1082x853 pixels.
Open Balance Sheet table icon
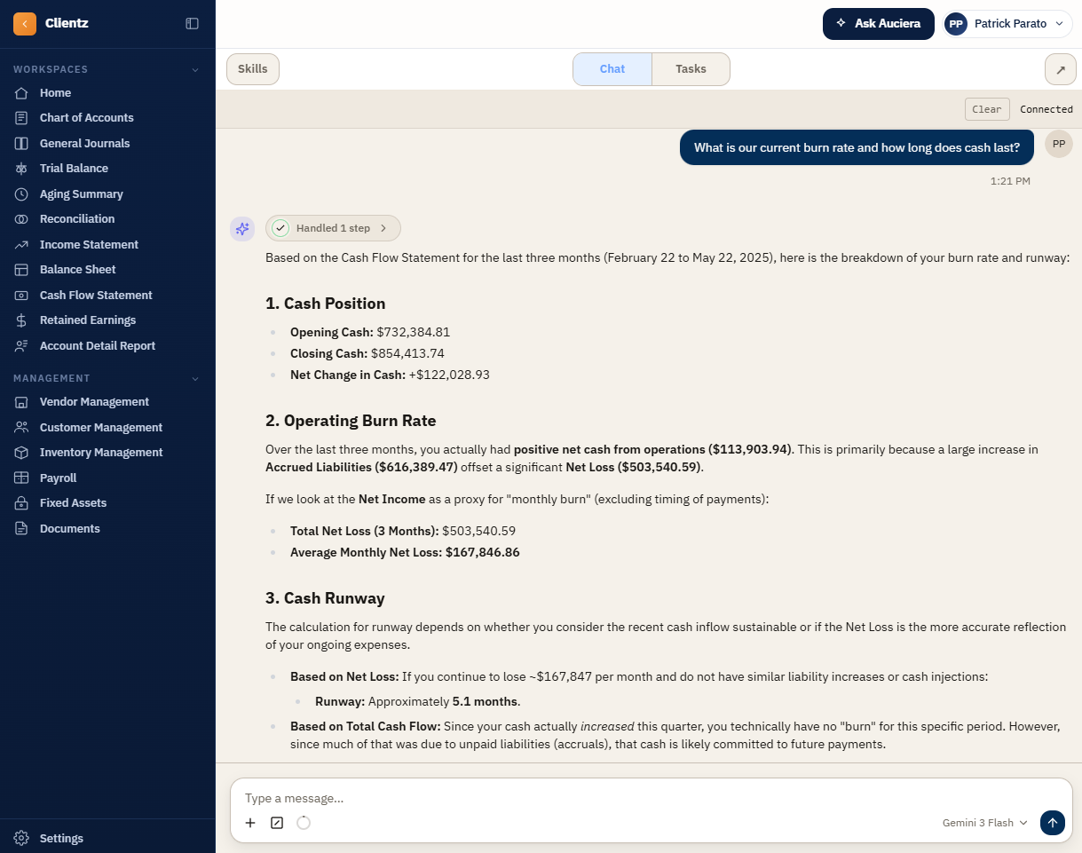coord(22,270)
